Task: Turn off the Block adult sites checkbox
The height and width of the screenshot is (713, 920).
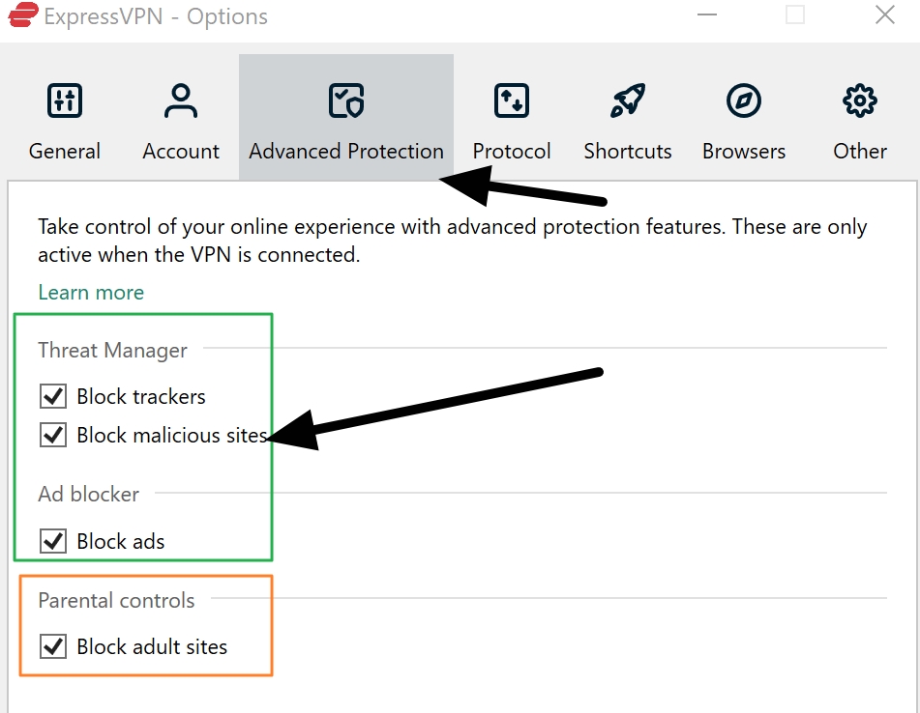Action: click(53, 646)
